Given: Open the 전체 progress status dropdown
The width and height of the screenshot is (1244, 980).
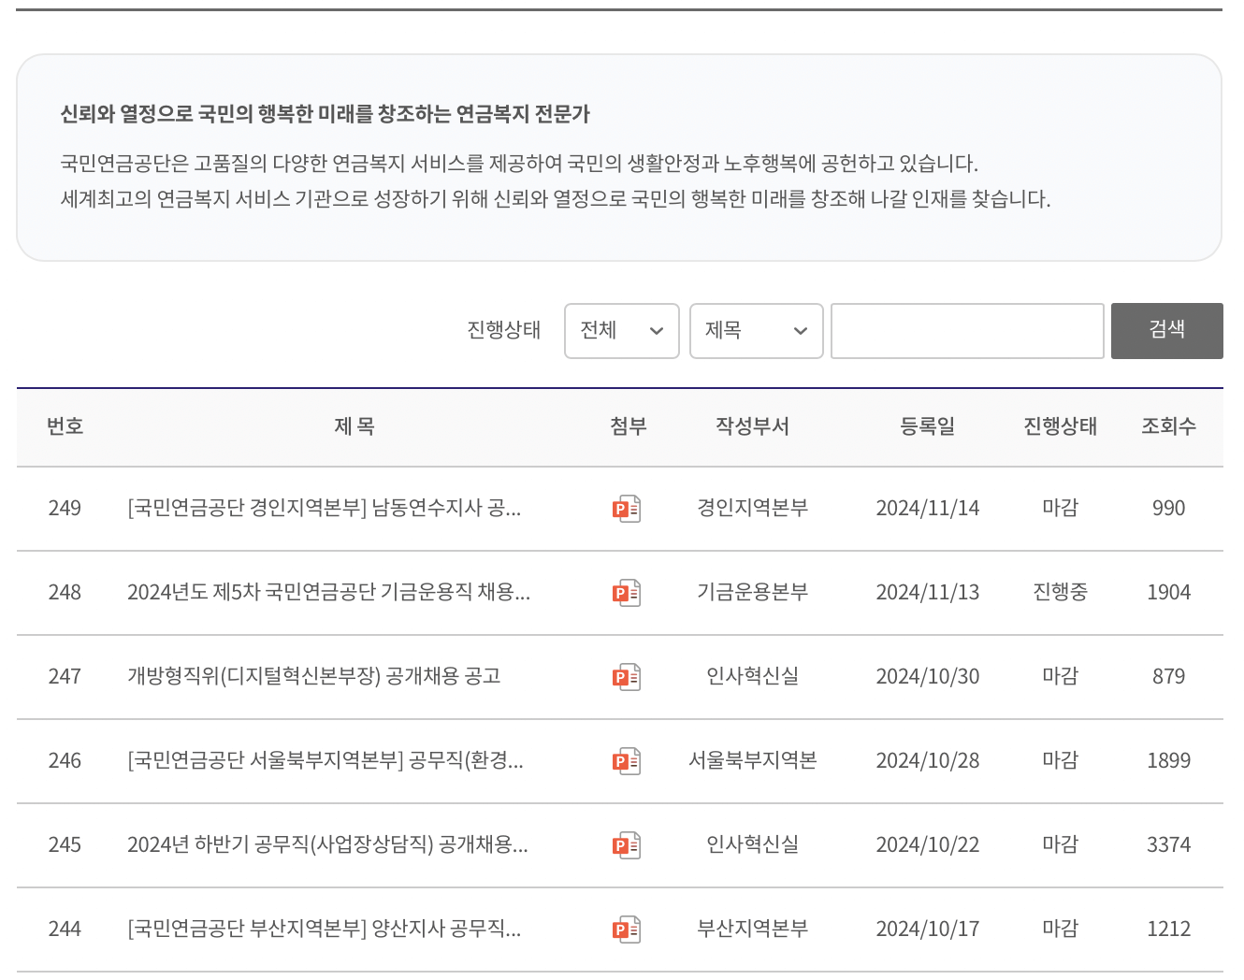Looking at the screenshot, I should click(621, 331).
